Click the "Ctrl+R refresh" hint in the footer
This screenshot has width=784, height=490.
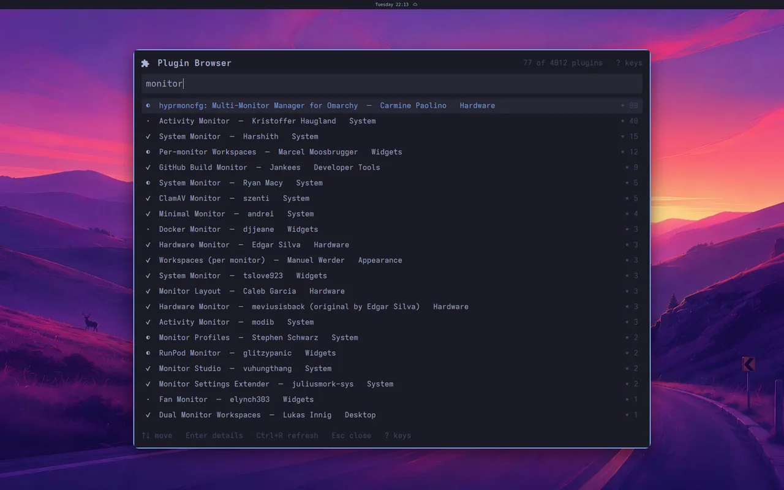(x=287, y=435)
